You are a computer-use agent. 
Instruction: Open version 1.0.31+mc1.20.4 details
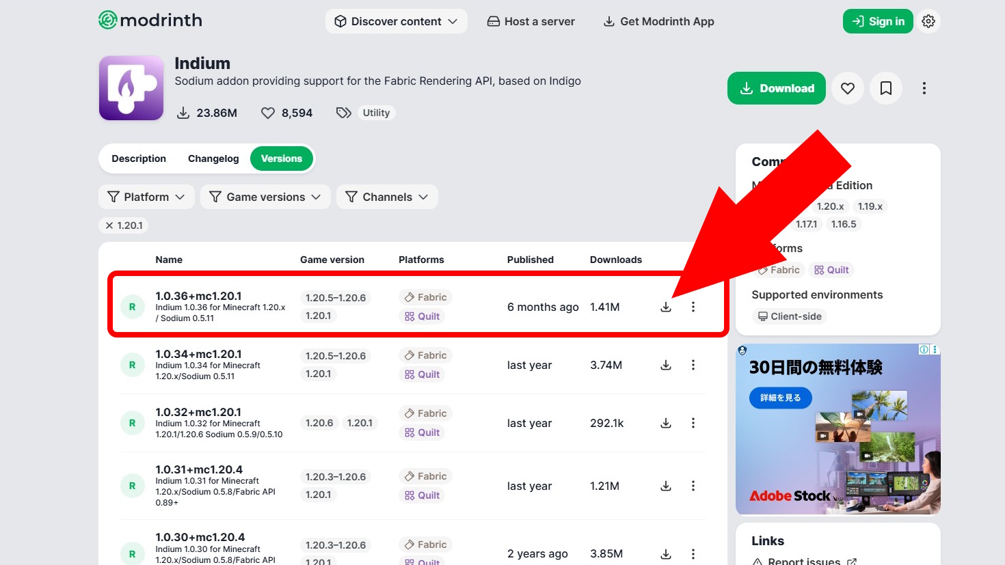pyautogui.click(x=199, y=469)
